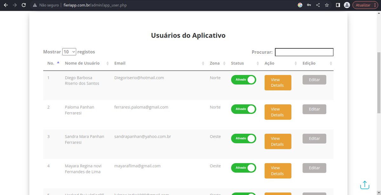The image size is (381, 195).
Task: View Details for Sandra Mara Panhan Ferraresi
Action: (x=278, y=142)
